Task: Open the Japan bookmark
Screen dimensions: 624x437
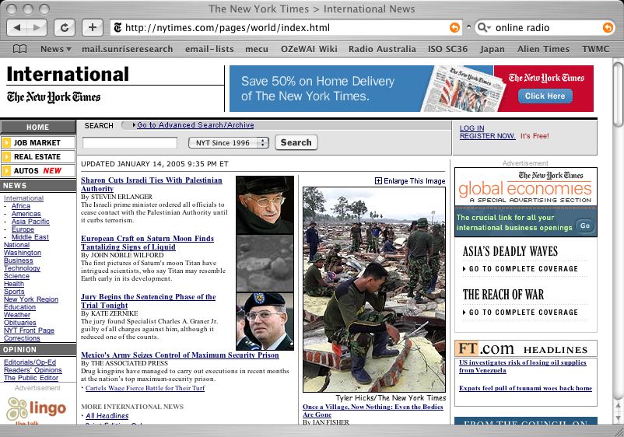Action: coord(493,49)
